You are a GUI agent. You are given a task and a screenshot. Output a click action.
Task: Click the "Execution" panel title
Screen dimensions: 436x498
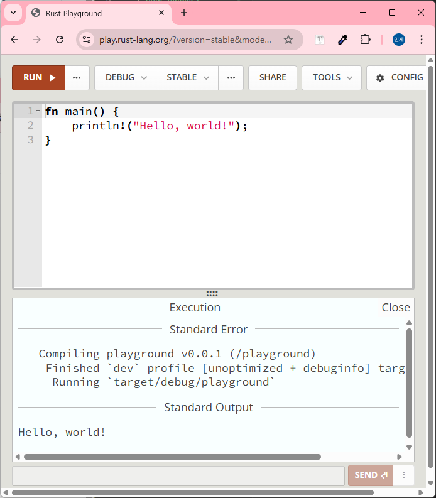[195, 308]
